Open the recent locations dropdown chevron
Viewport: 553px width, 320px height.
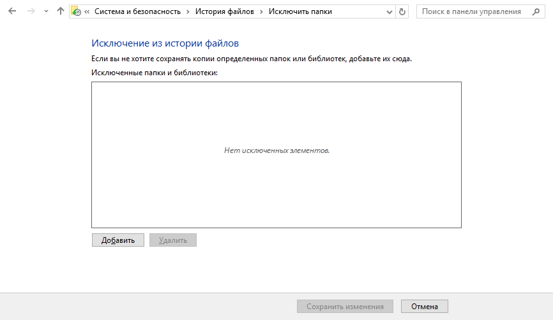(x=46, y=11)
